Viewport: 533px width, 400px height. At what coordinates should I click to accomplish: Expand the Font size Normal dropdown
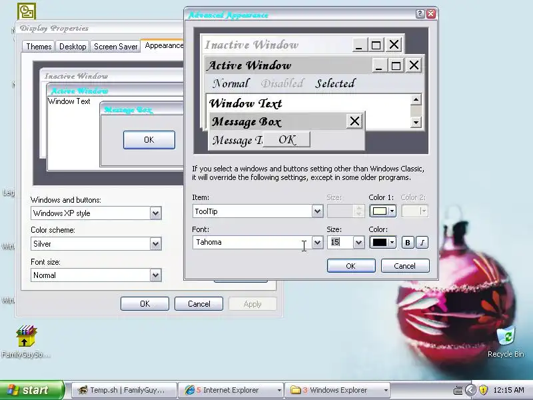tap(155, 275)
